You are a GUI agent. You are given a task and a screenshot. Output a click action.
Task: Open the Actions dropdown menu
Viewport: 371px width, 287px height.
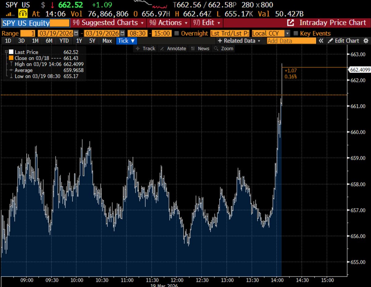pos(169,23)
